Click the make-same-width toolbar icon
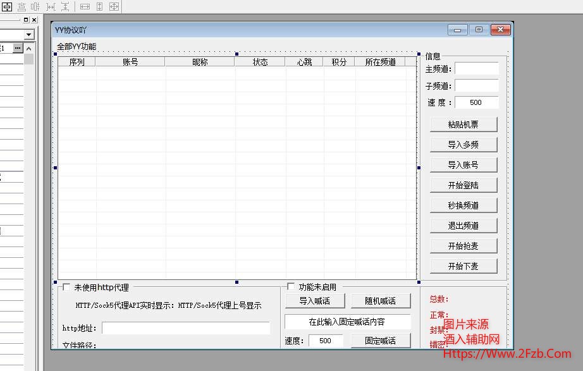The image size is (583, 371). 85,6
